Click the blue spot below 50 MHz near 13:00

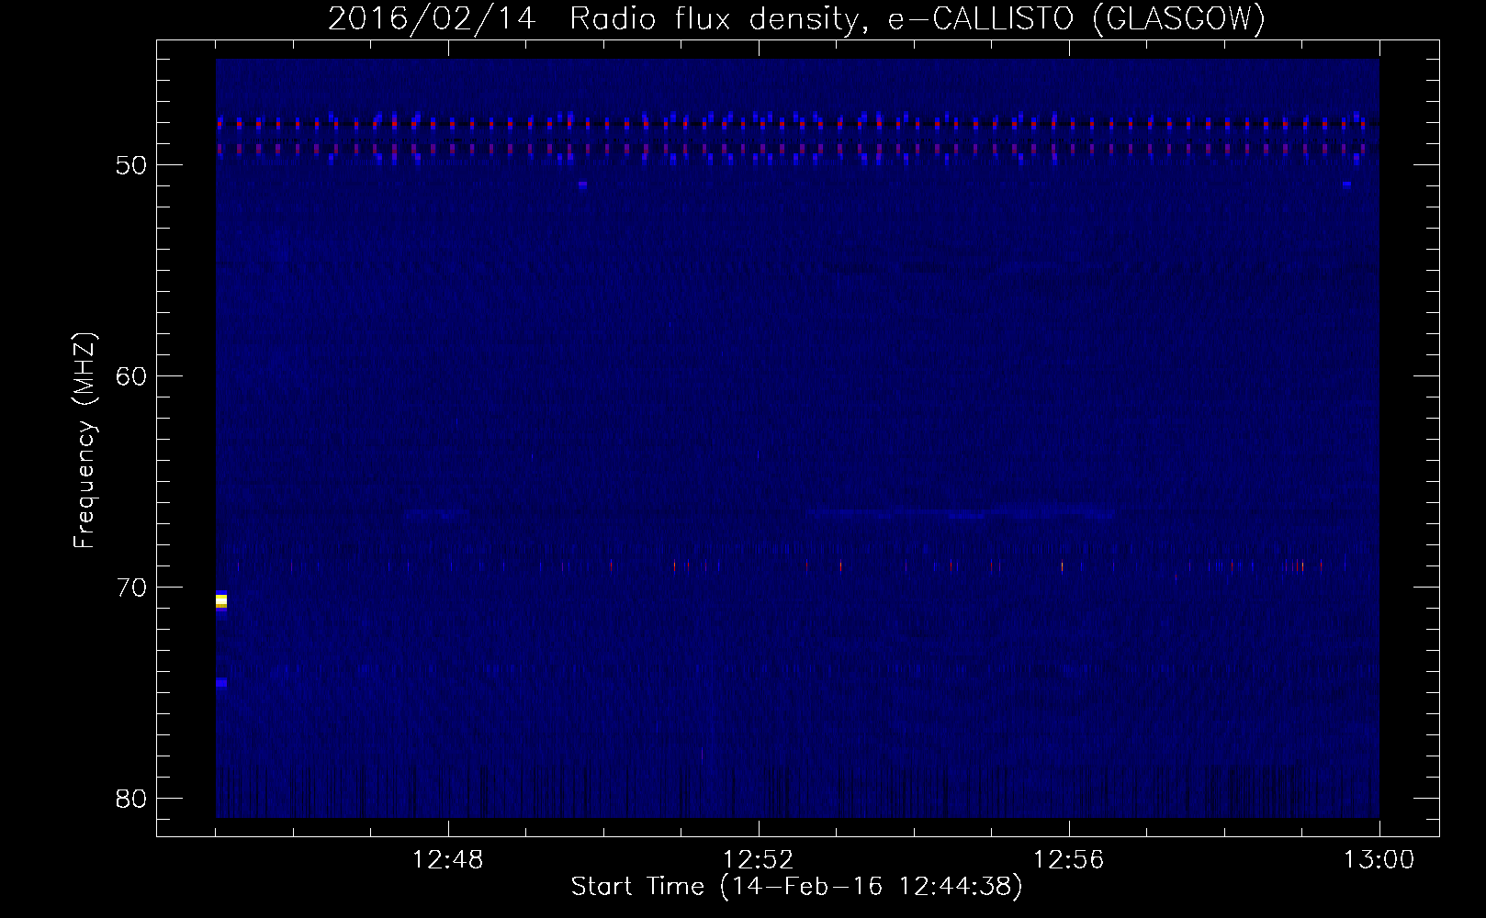coord(1346,185)
